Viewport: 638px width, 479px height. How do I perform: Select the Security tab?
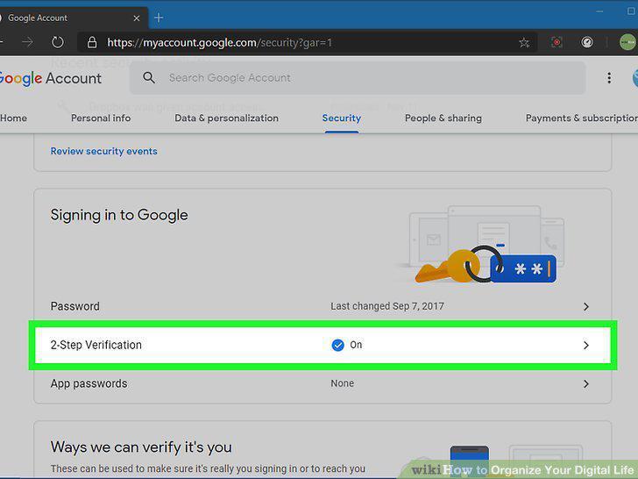coord(342,118)
